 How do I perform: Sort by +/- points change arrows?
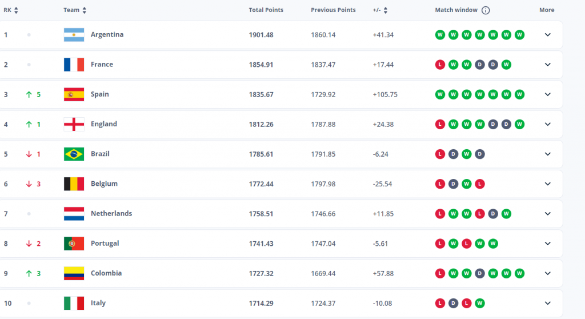386,10
